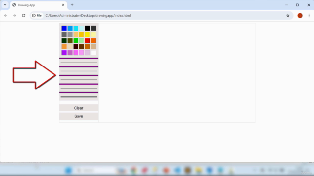Select the tan swatch below orange-red
Viewport: 314px width, 176px height.
(x=94, y=47)
